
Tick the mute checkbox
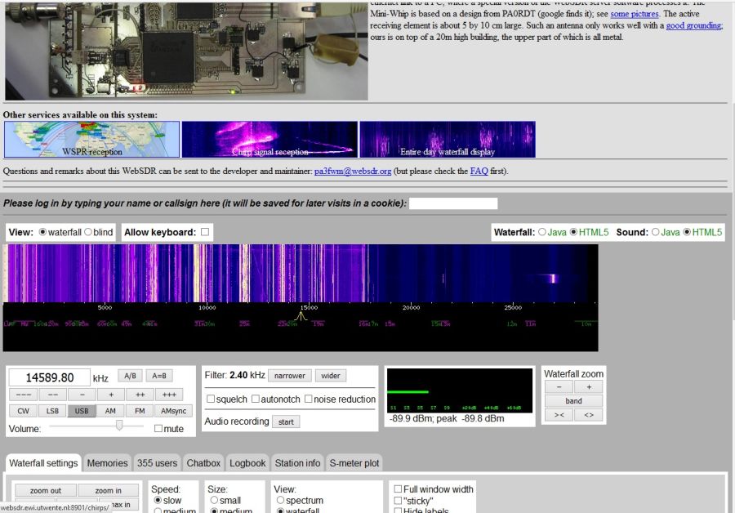(158, 428)
